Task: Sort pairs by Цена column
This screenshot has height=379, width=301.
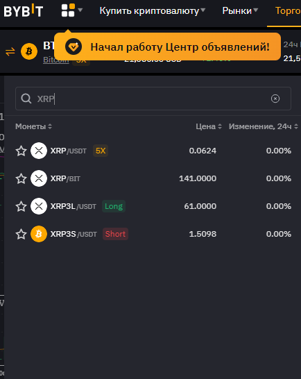Action: [x=209, y=126]
